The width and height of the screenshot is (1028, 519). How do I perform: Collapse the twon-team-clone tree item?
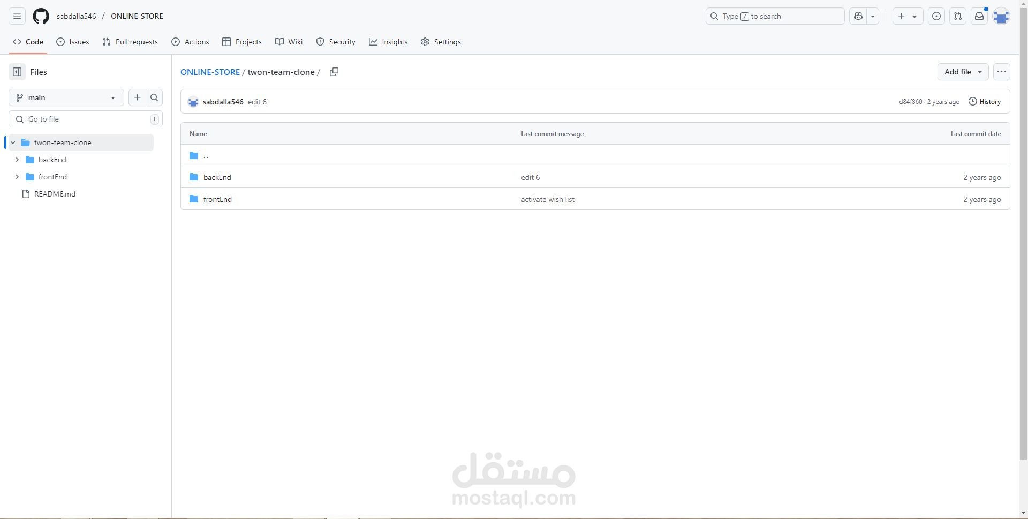13,142
